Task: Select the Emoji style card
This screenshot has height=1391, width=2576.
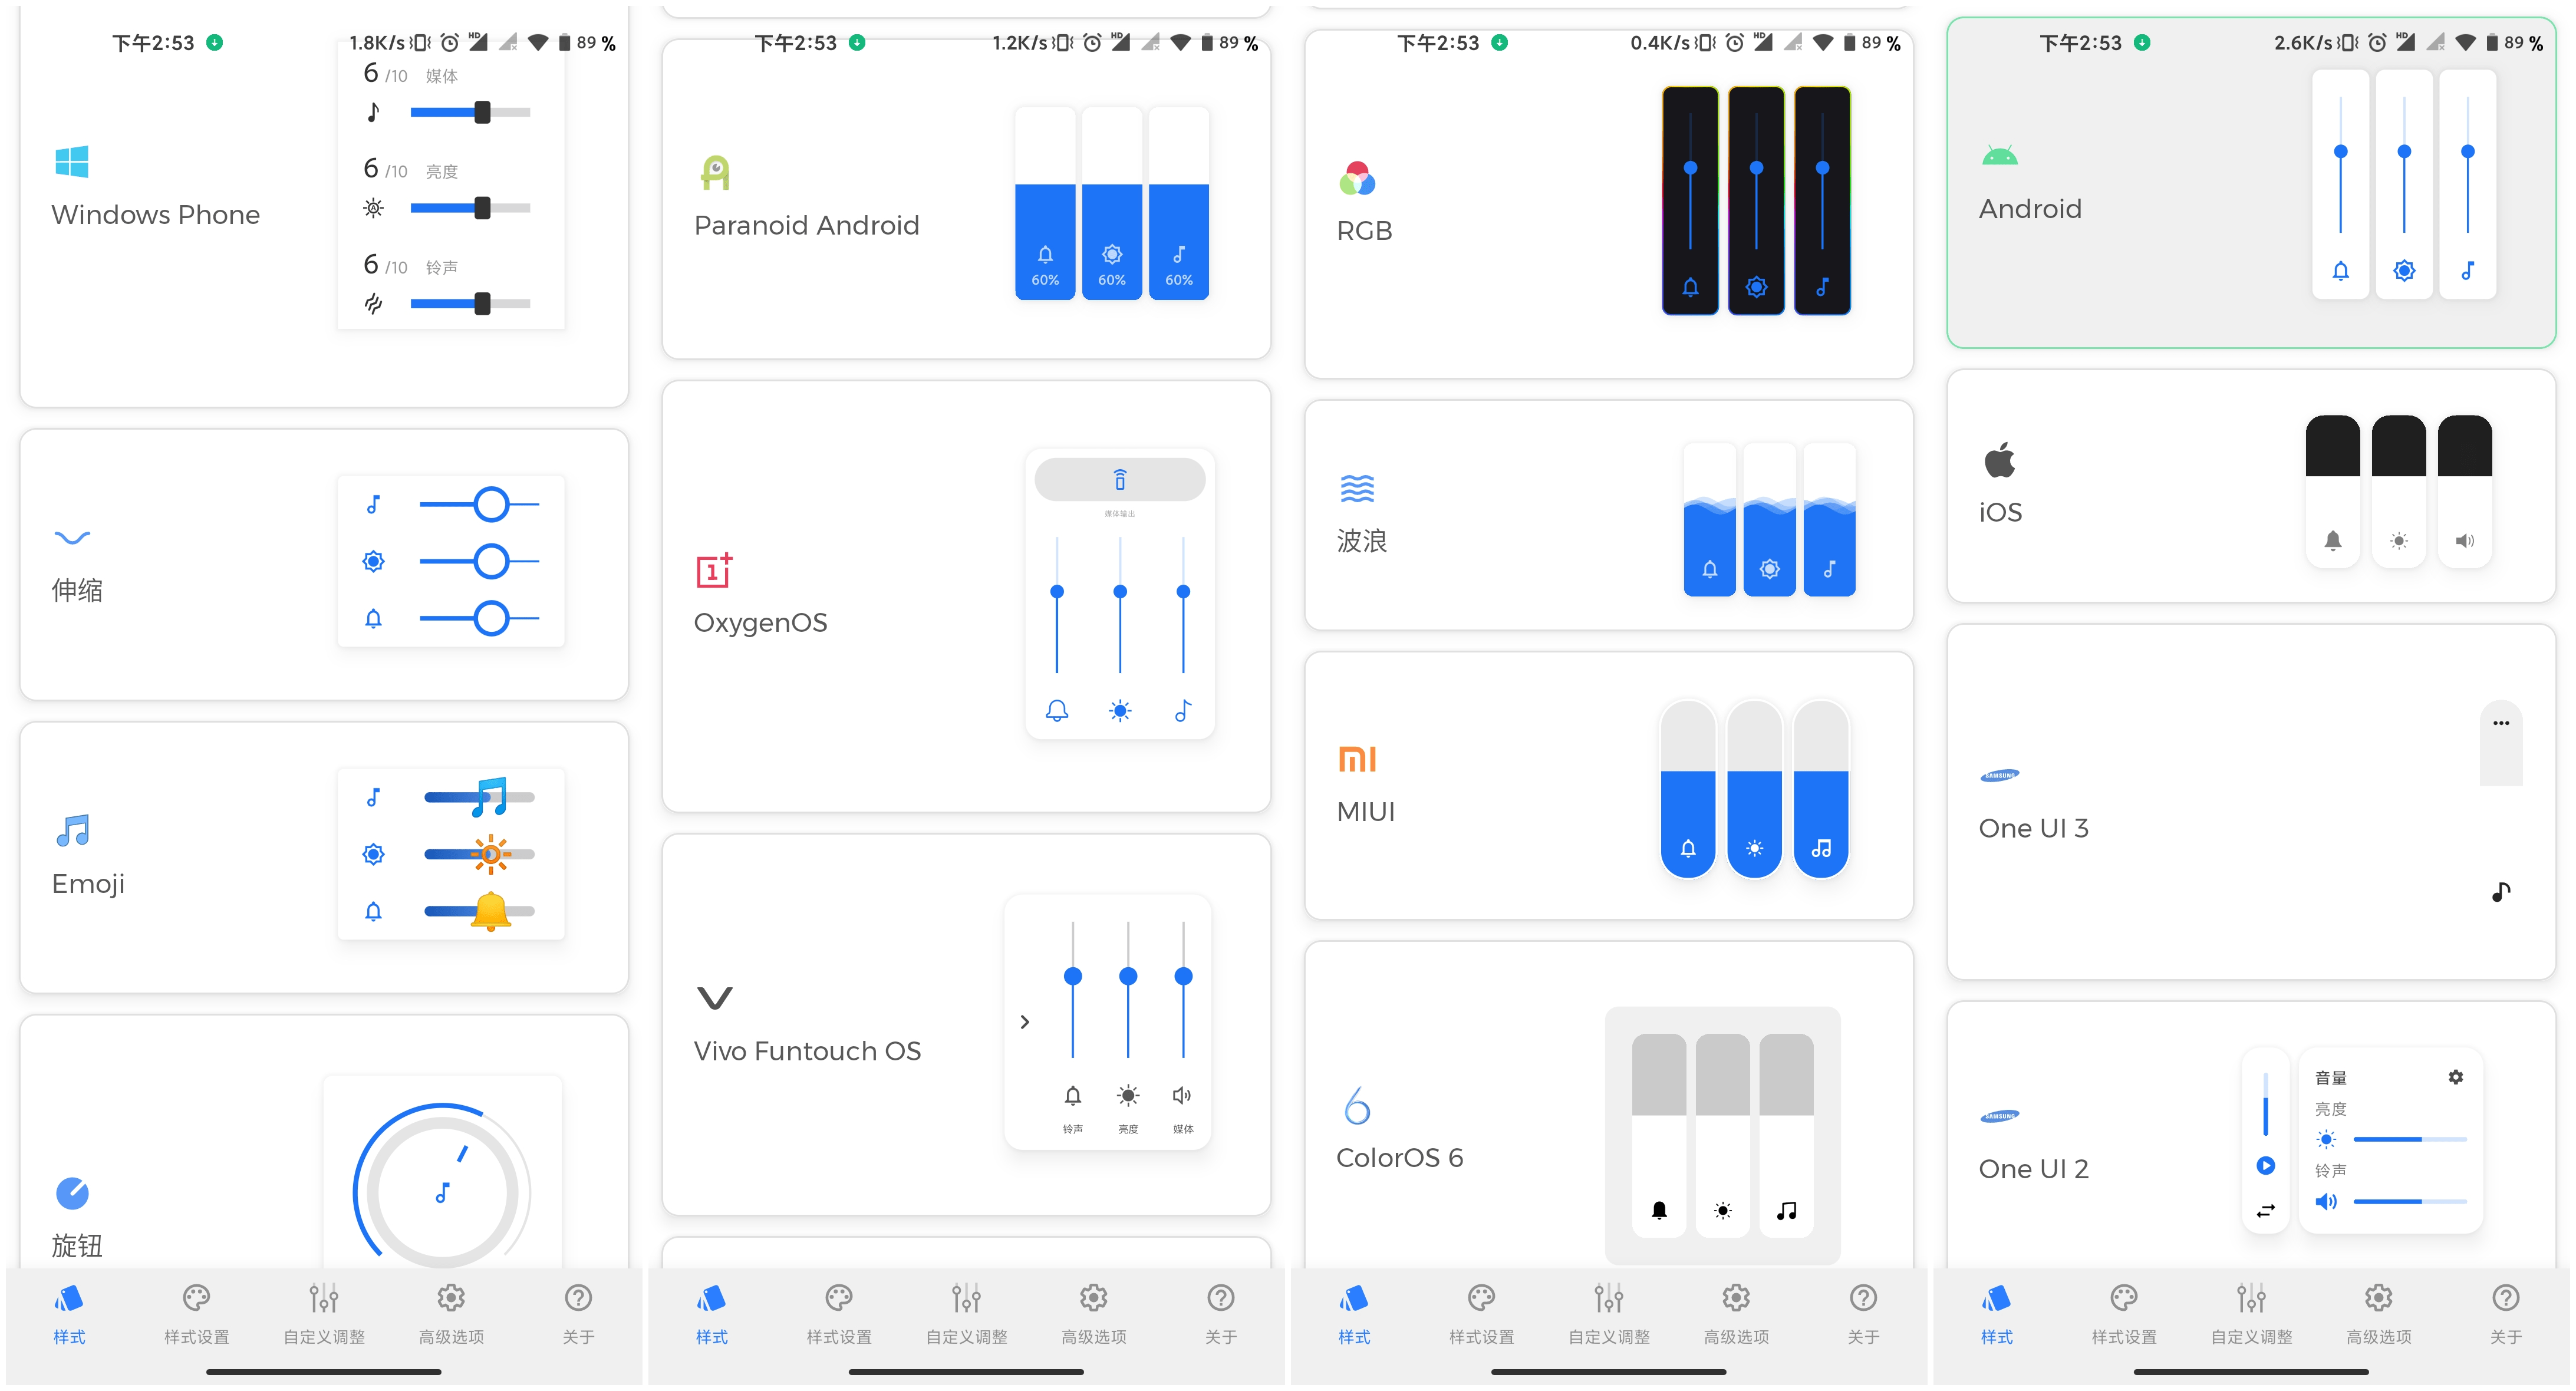Action: (324, 858)
